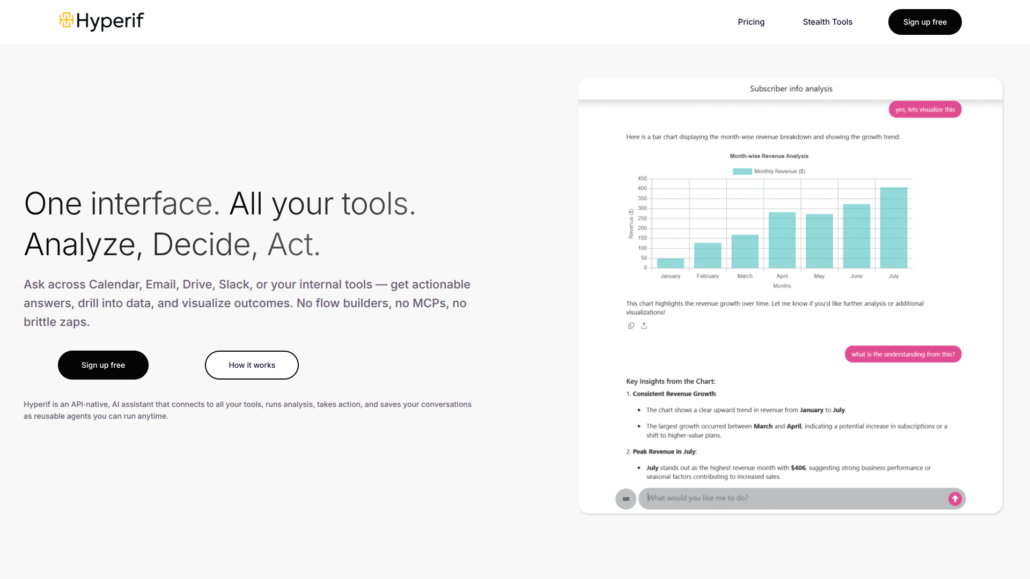Image resolution: width=1030 pixels, height=579 pixels.
Task: Open the Pricing page
Action: pyautogui.click(x=751, y=22)
